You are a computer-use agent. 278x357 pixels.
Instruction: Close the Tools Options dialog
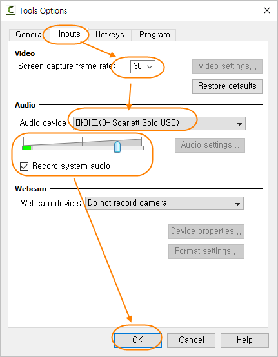[x=267, y=10]
